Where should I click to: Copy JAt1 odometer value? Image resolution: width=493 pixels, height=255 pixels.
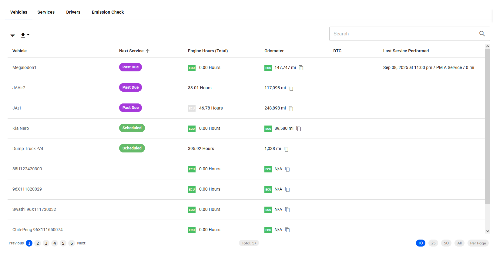291,108
